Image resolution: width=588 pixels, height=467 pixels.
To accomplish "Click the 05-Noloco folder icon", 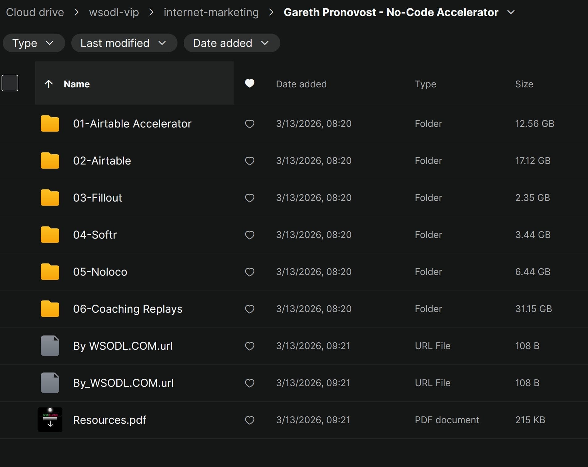I will 50,272.
